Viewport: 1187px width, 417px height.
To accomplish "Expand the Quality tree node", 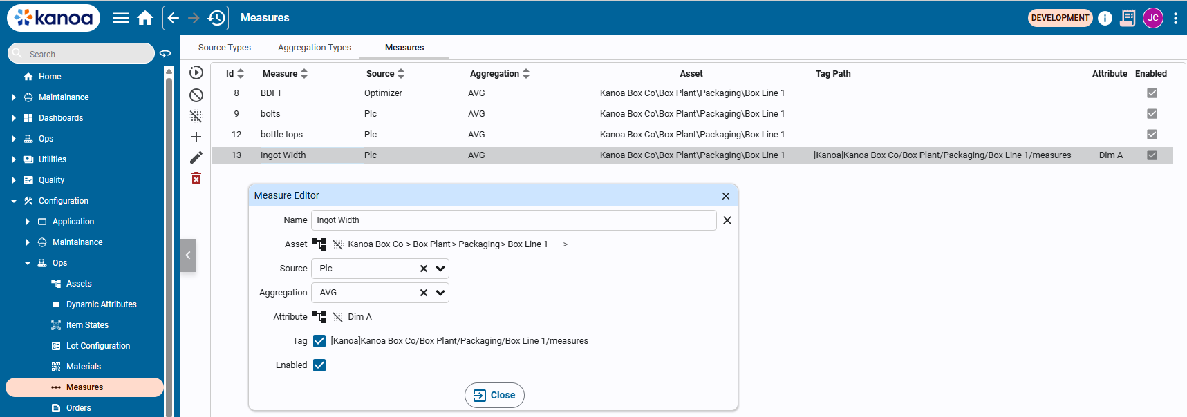I will [14, 180].
